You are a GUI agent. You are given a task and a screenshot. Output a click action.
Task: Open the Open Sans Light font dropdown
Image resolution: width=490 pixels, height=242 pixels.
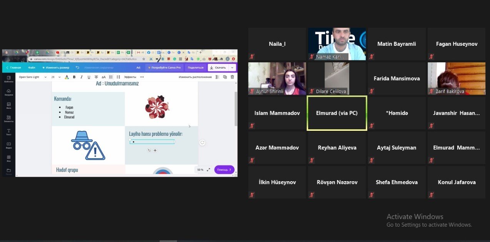click(x=32, y=77)
